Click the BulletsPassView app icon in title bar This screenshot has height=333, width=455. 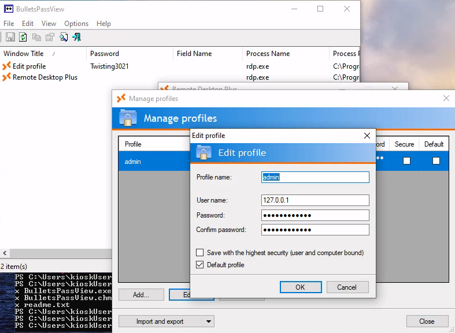pos(9,9)
